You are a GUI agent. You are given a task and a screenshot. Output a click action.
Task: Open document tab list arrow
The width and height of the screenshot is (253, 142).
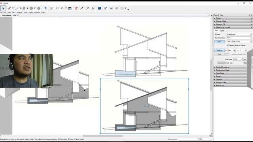(209, 15)
